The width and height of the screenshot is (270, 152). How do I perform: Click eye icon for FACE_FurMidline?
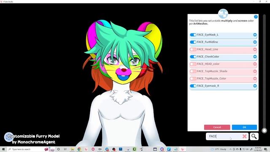coord(255,42)
